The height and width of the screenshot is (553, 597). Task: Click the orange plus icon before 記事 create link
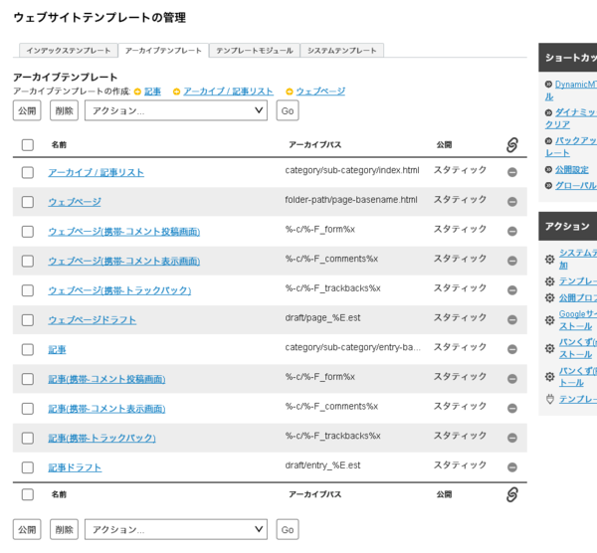pos(138,92)
